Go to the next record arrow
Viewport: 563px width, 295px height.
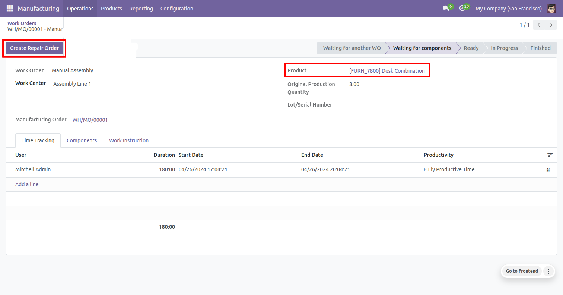pyautogui.click(x=551, y=25)
